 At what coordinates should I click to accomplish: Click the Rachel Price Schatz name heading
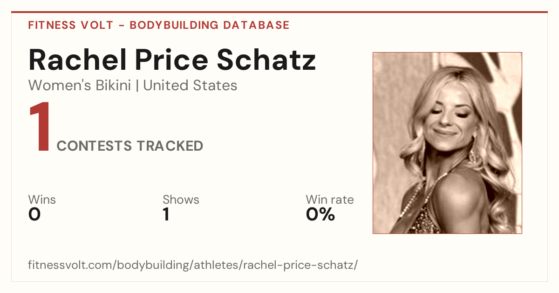[172, 60]
